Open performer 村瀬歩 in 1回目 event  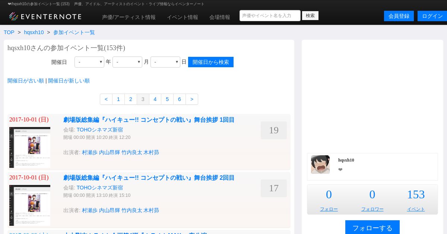tap(90, 152)
